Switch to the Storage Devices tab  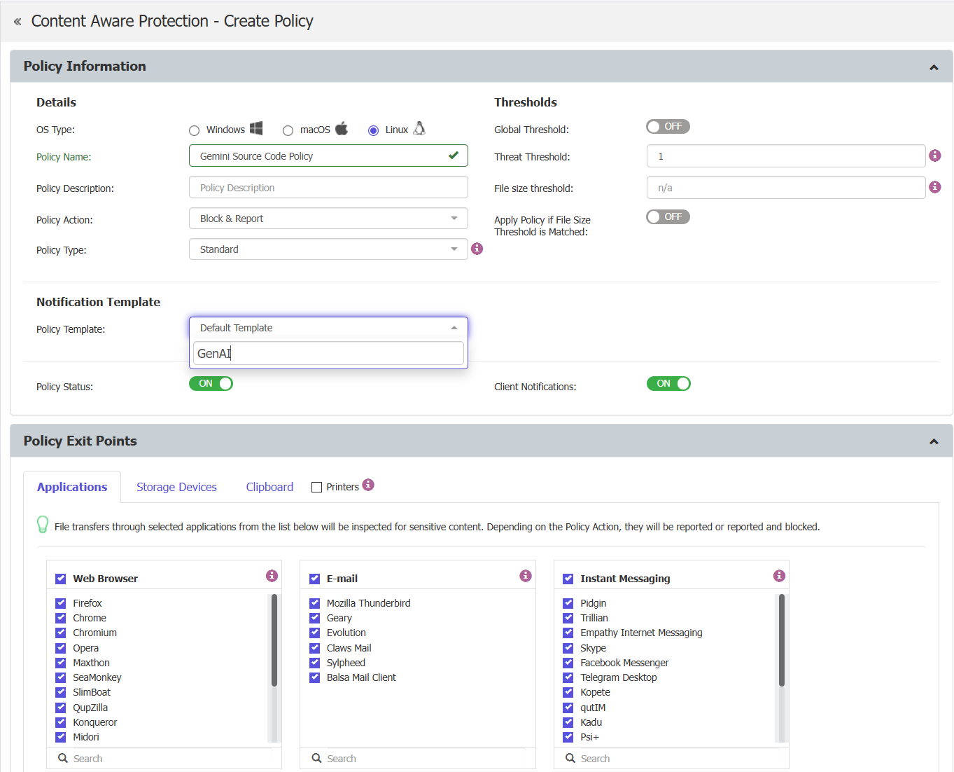click(x=176, y=487)
